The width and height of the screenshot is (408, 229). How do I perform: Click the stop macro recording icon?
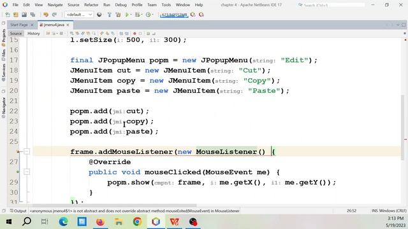[x=140, y=34]
